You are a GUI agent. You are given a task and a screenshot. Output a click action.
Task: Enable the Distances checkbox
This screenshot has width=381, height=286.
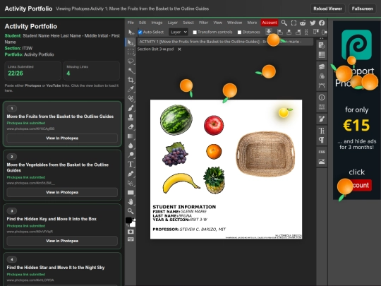pyautogui.click(x=239, y=32)
